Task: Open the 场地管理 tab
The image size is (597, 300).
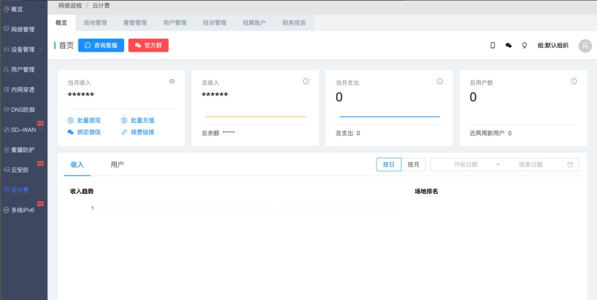Action: tap(95, 23)
